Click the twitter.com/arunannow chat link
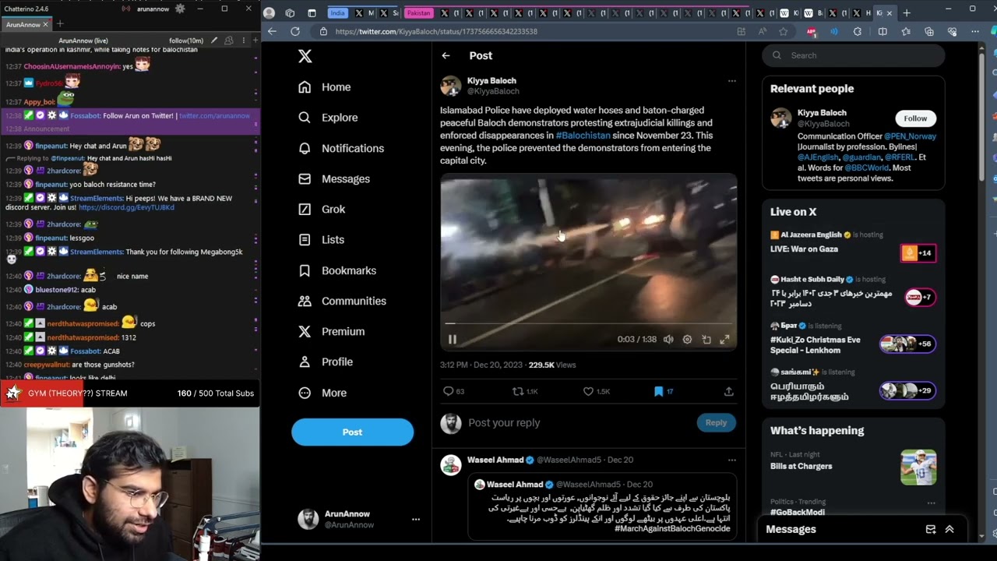This screenshot has width=997, height=561. [215, 115]
